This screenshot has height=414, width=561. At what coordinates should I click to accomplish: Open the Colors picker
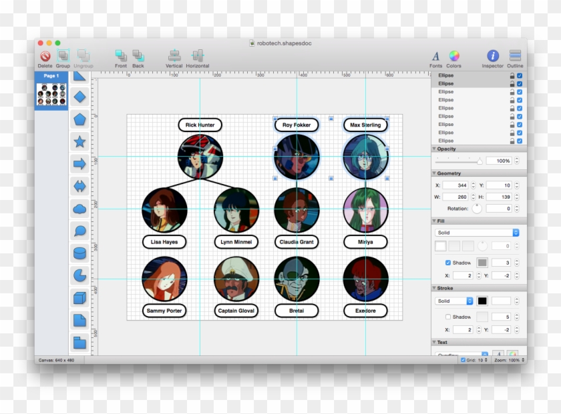coord(454,57)
